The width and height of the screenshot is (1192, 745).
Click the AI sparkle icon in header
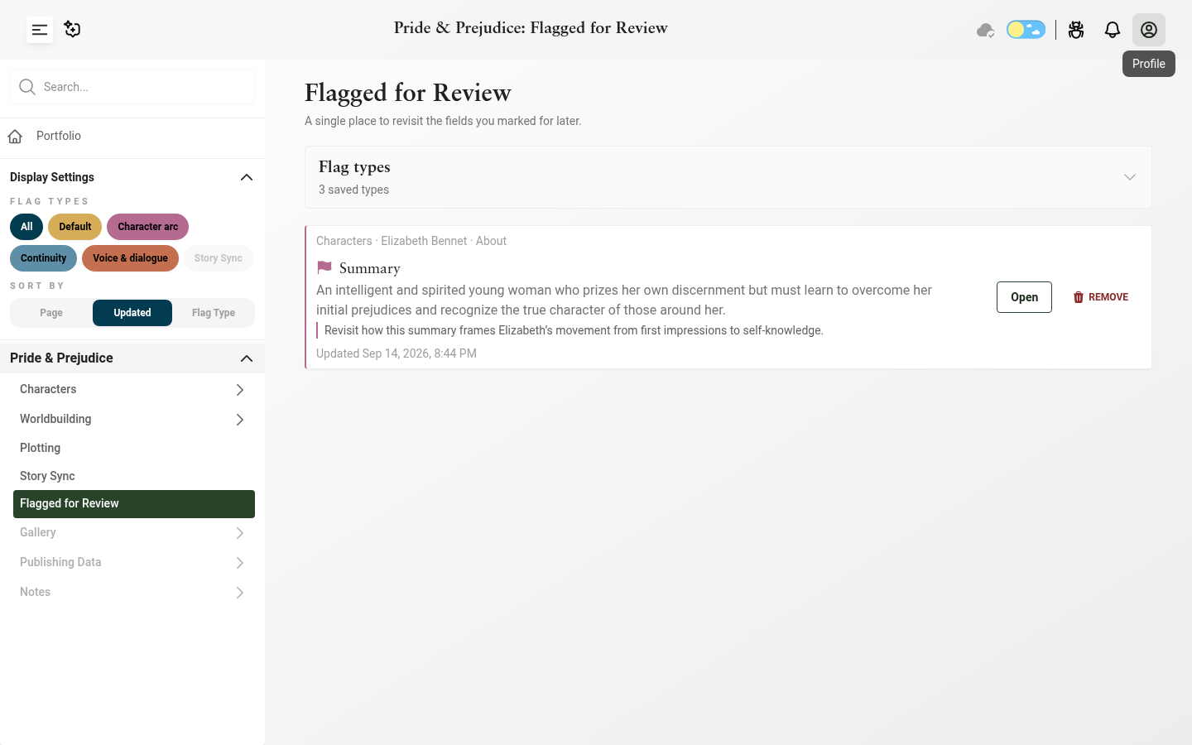73,30
